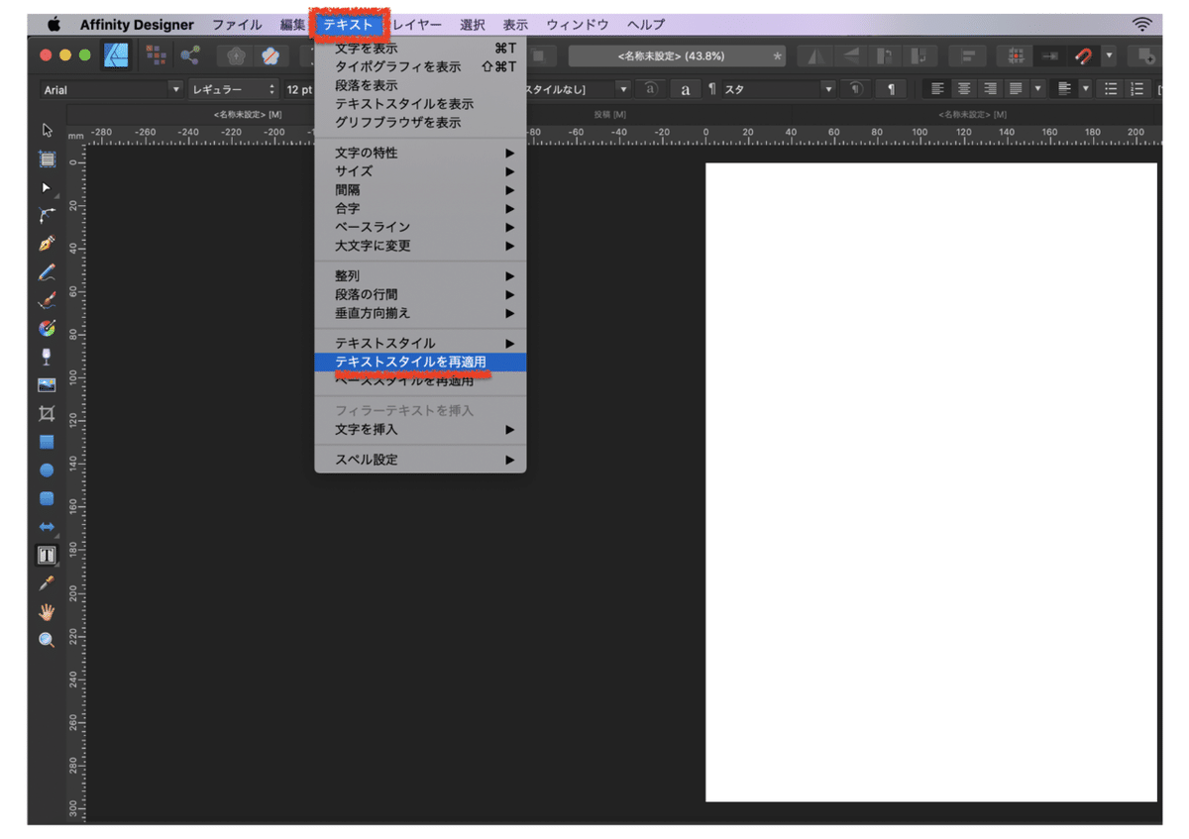
Task: Open the alignment options toolbar icon
Action: pos(969,56)
